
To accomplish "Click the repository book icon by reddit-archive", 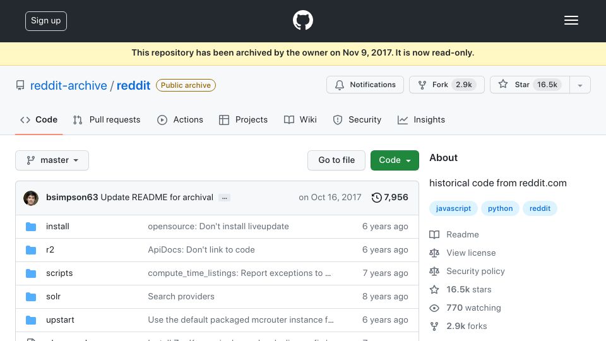I will point(20,85).
